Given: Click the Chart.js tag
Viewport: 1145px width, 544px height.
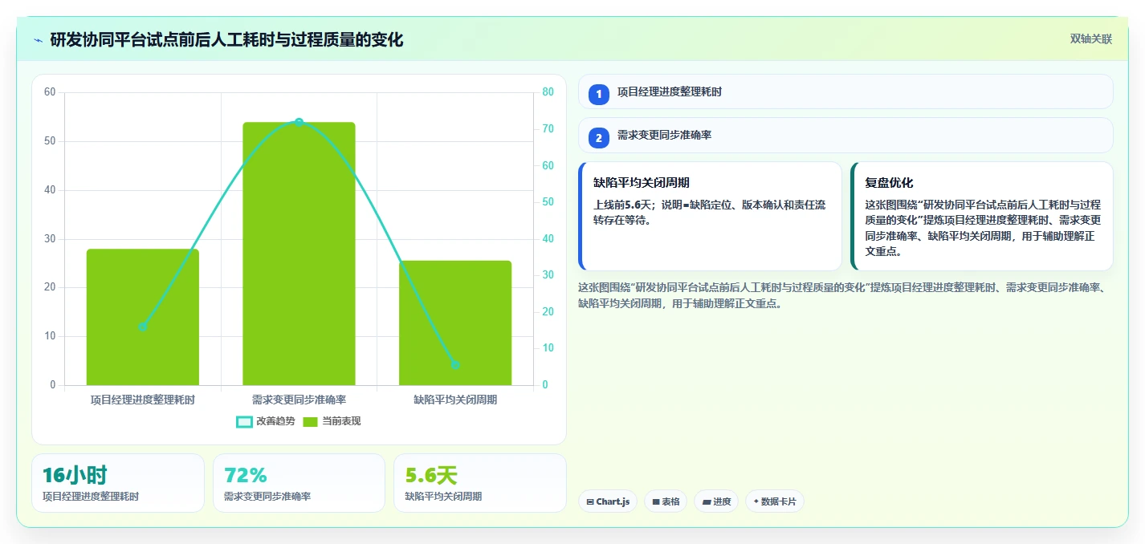Looking at the screenshot, I should (609, 501).
